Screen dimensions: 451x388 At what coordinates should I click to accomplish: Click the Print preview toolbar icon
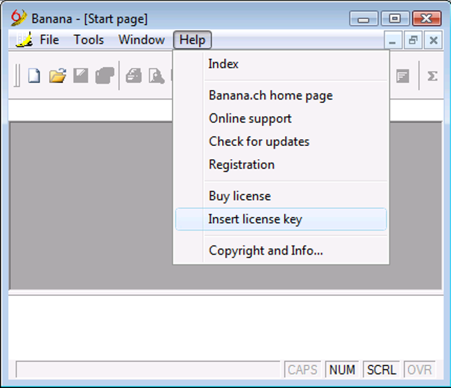(157, 76)
